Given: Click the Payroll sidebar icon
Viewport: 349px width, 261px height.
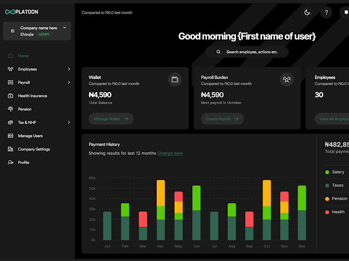Looking at the screenshot, I should pos(10,82).
